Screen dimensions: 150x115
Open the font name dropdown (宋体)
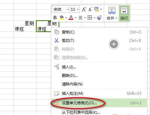(68, 9)
